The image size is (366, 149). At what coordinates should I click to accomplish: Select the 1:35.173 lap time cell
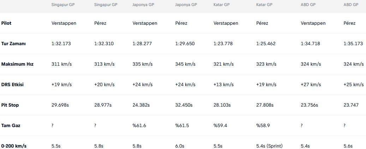point(353,44)
